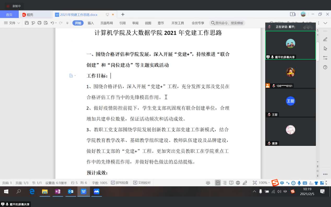Save the document using the toolbar save icon
This screenshot has height=207, width=331.
tap(27, 23)
